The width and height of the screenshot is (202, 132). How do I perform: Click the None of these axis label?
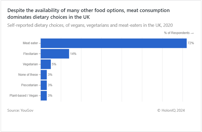(28, 75)
